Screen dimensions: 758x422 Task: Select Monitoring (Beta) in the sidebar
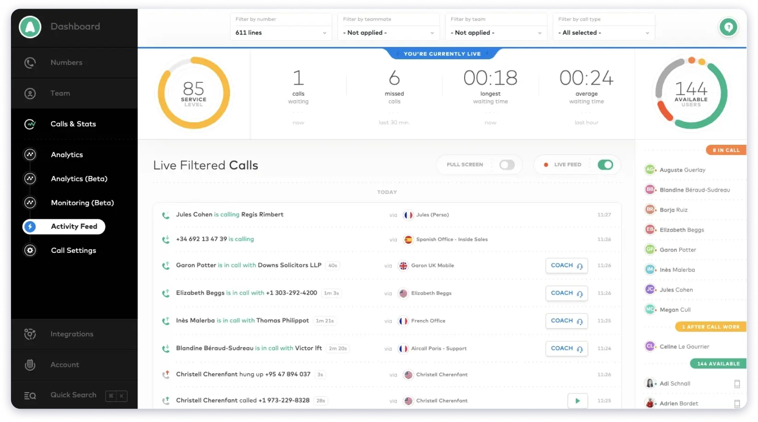click(x=82, y=202)
